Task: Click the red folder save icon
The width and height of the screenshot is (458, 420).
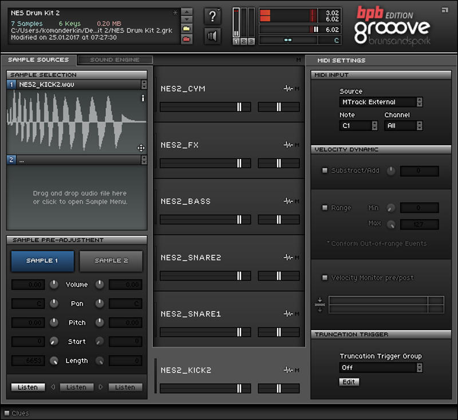Action: pos(186,39)
